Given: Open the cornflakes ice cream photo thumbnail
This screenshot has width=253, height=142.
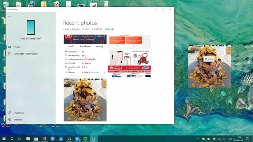Looking at the screenshot, I should pyautogui.click(x=85, y=100).
